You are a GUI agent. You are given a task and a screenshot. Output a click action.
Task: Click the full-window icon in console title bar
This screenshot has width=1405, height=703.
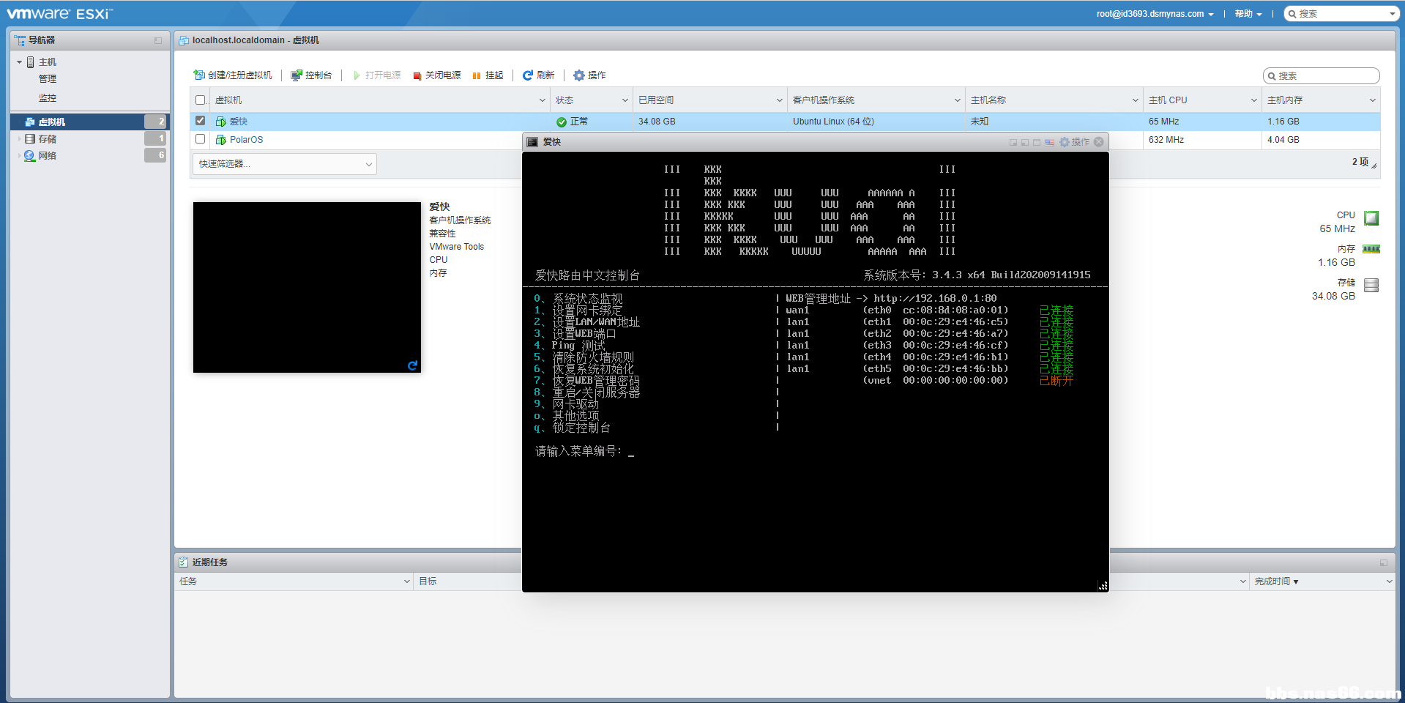(1037, 142)
